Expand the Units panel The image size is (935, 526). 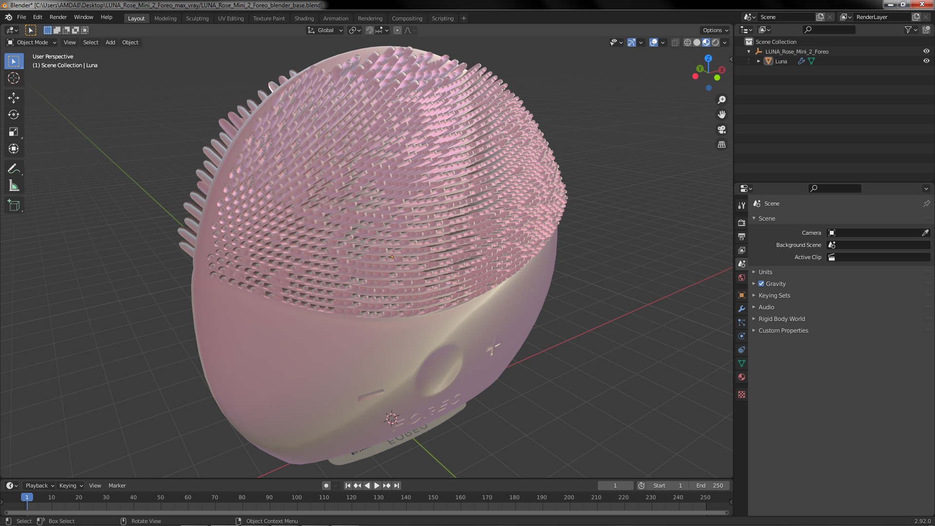click(765, 272)
